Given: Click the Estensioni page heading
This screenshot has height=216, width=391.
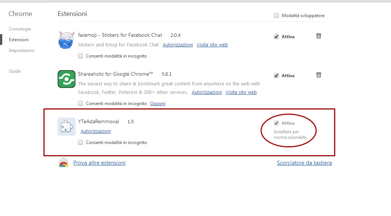Looking at the screenshot, I should tap(72, 14).
